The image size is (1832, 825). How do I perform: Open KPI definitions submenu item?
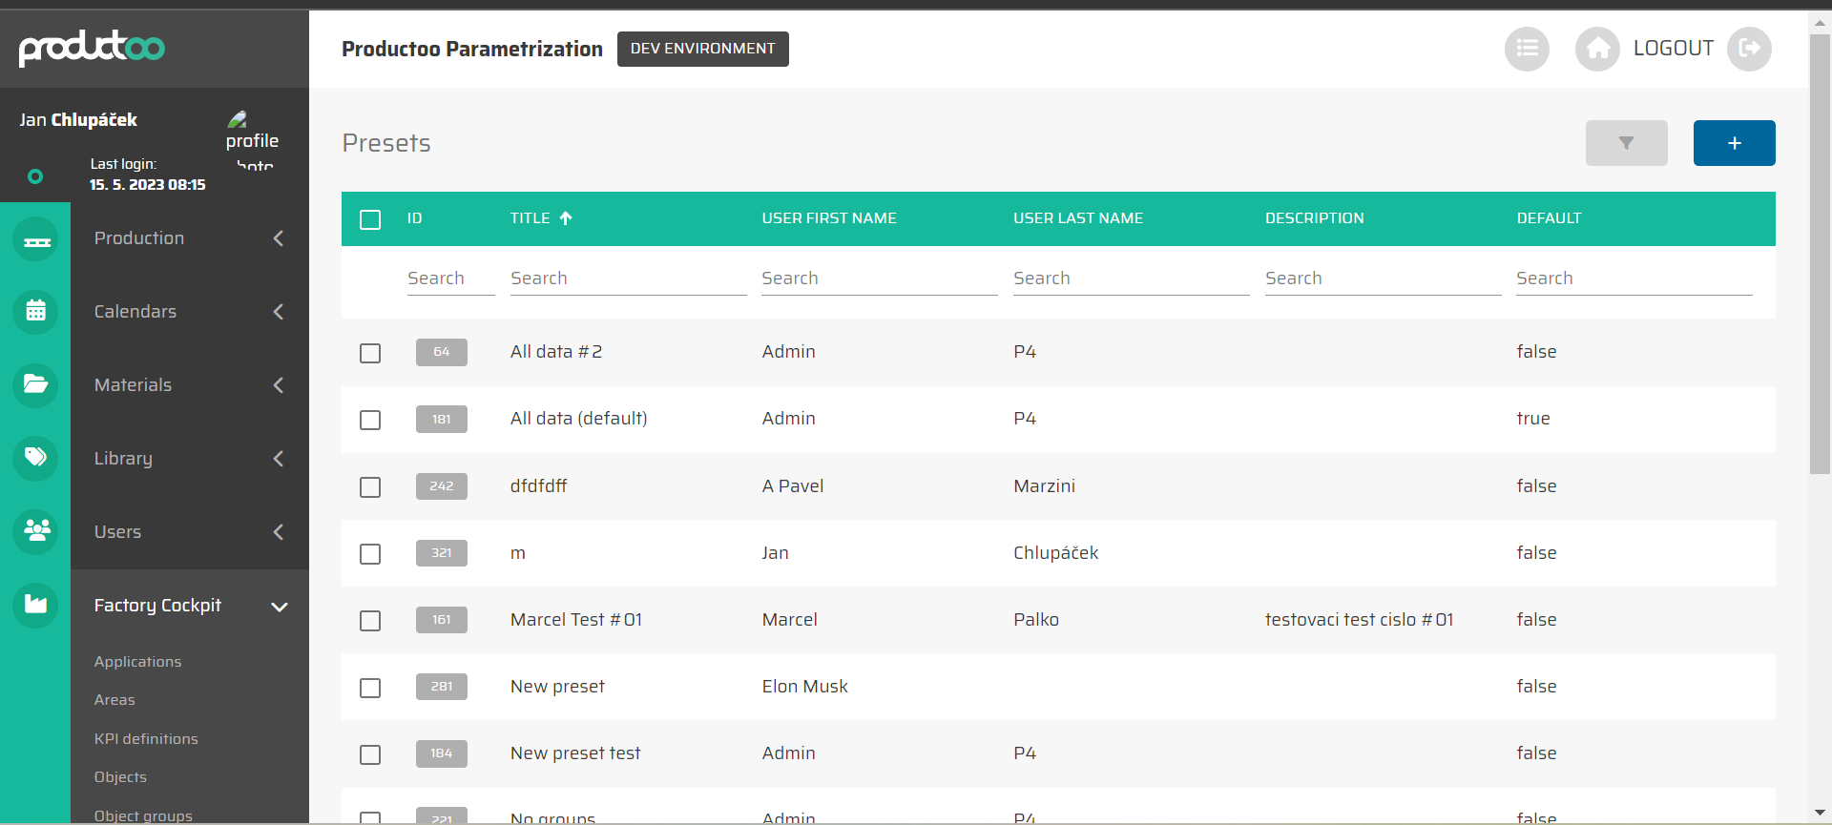coord(146,739)
